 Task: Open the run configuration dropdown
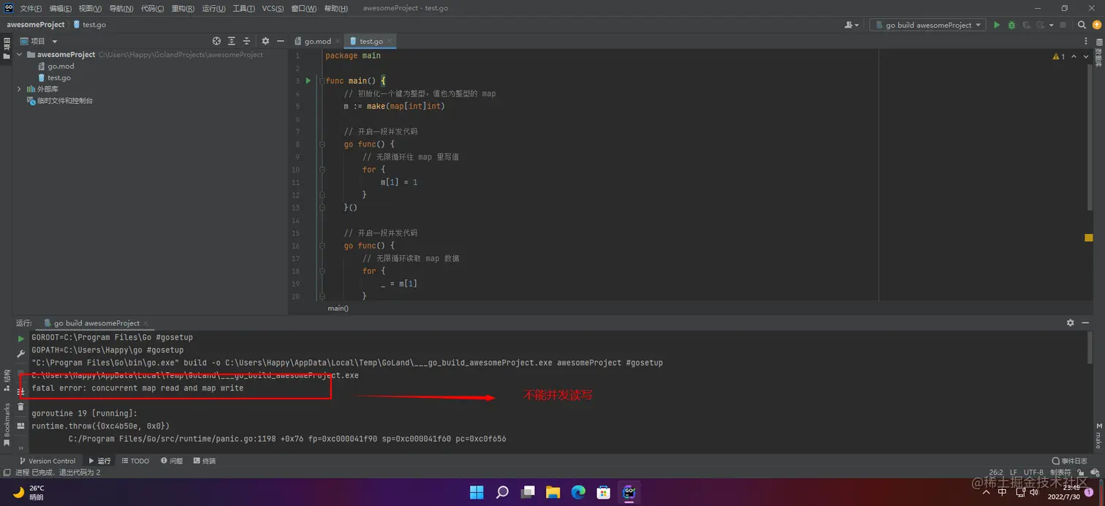[x=927, y=25]
